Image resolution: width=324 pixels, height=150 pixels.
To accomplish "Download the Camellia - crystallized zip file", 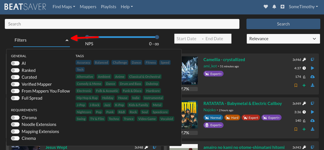I will tap(312, 85).
